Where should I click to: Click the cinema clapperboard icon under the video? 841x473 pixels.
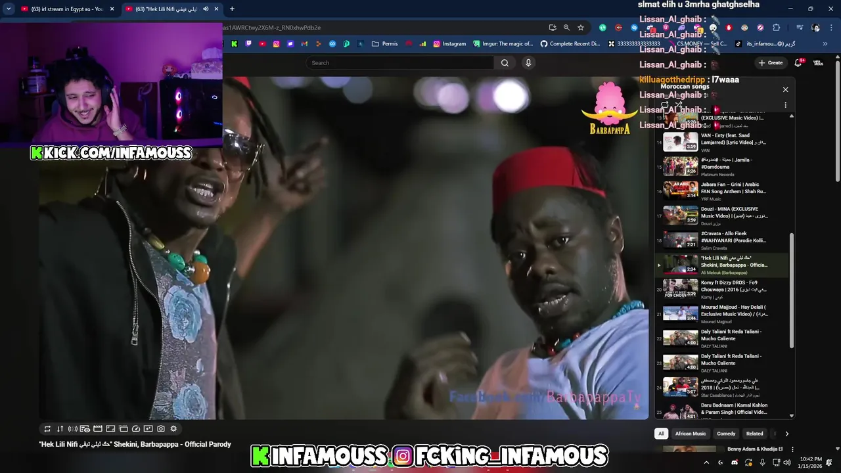98,429
